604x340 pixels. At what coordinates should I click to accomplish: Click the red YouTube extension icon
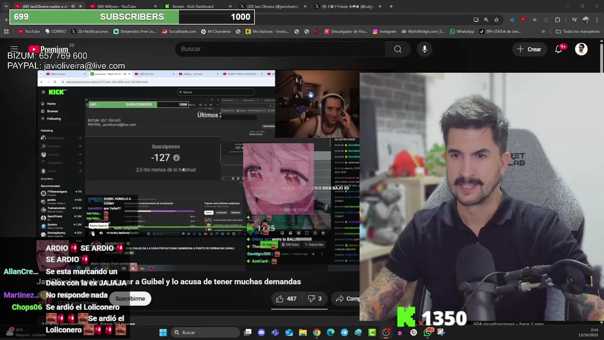click(x=523, y=20)
